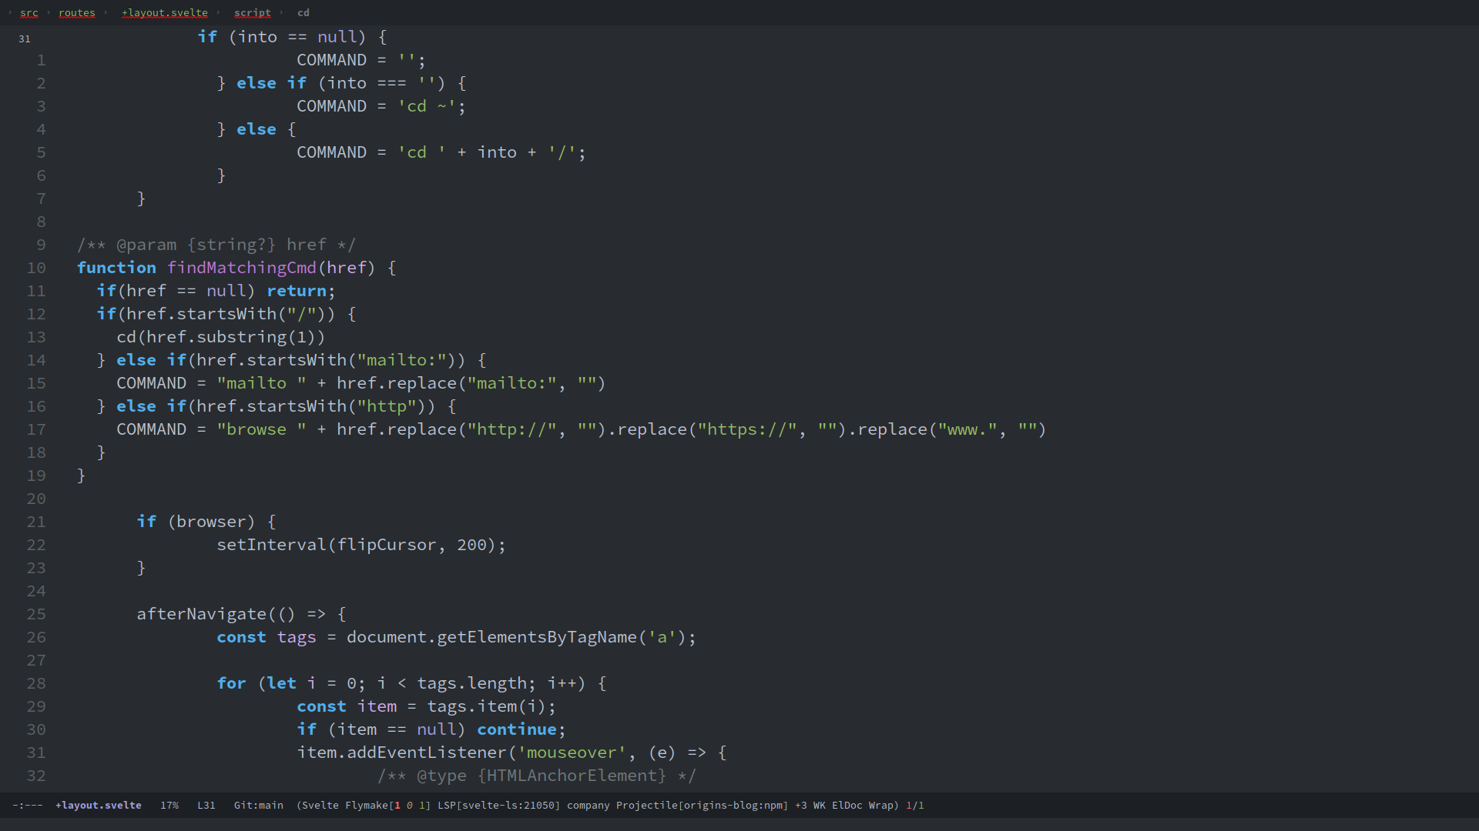Click the 'cd ~' string literal
Image resolution: width=1479 pixels, height=831 pixels.
pos(427,106)
